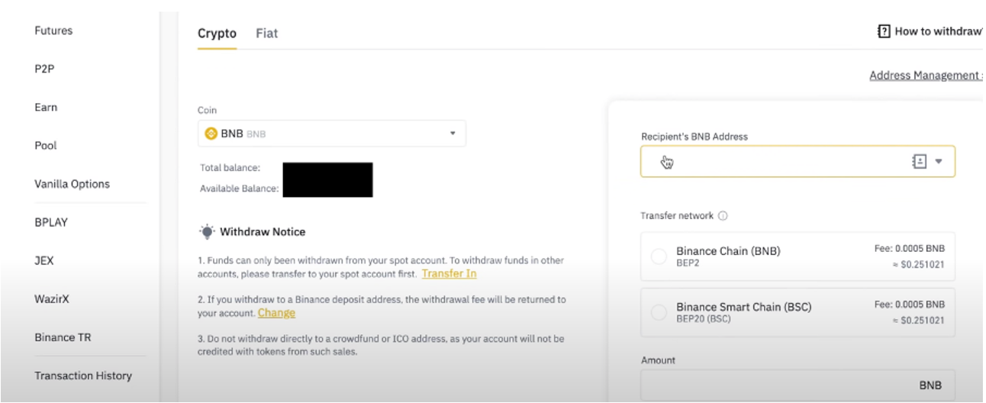Screen dimensions: 986x403
Task: Open the How to withdraw help link
Action: pyautogui.click(x=937, y=32)
